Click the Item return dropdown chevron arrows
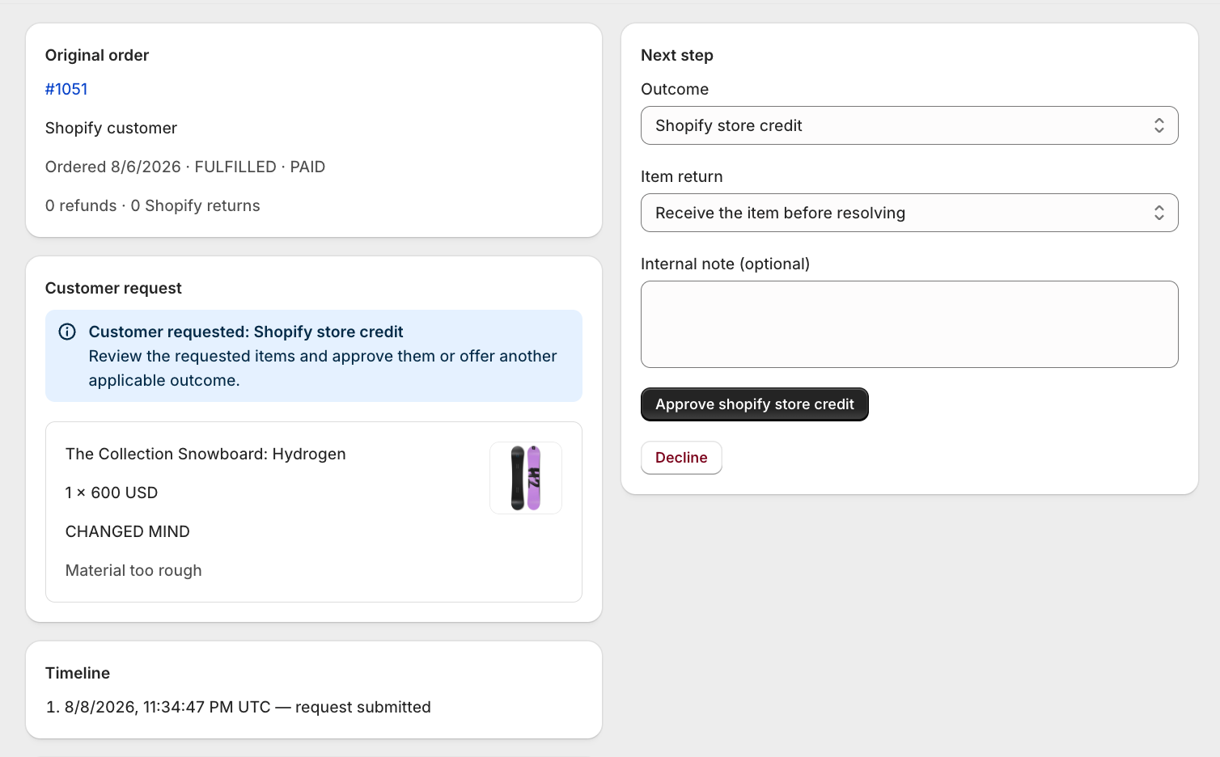 1159,213
